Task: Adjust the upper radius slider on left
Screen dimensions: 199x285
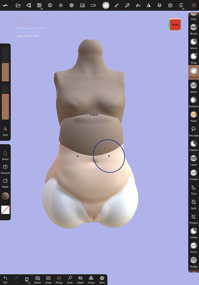Action: [5, 64]
